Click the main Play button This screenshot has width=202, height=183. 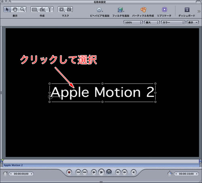pos(101,172)
